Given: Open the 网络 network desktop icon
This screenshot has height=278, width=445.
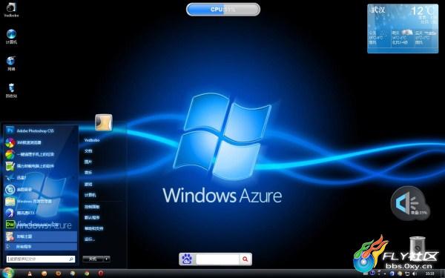Looking at the screenshot, I should pos(11,64).
